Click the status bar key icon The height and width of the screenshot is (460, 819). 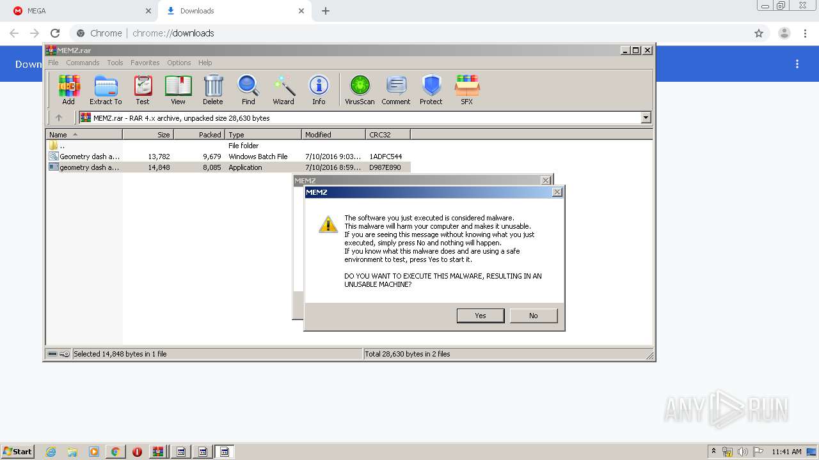pyautogui.click(x=65, y=354)
